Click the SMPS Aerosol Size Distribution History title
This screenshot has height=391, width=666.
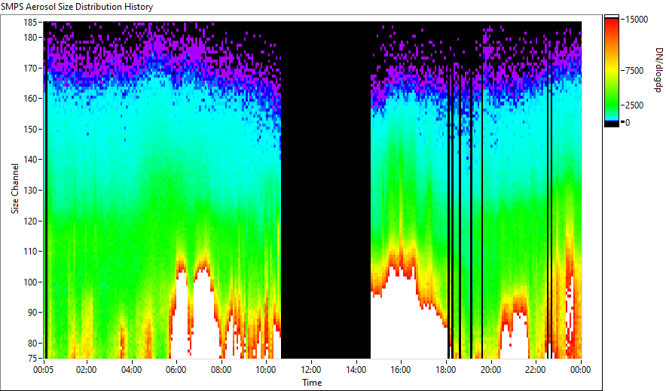coord(77,7)
